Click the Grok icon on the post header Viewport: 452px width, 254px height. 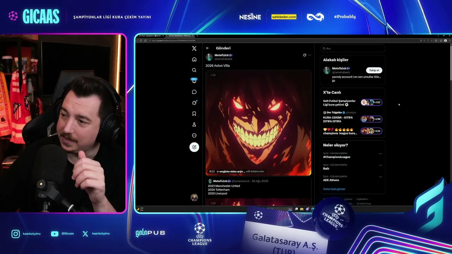coord(304,55)
